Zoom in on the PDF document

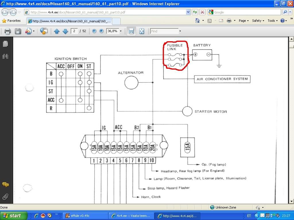point(101,31)
